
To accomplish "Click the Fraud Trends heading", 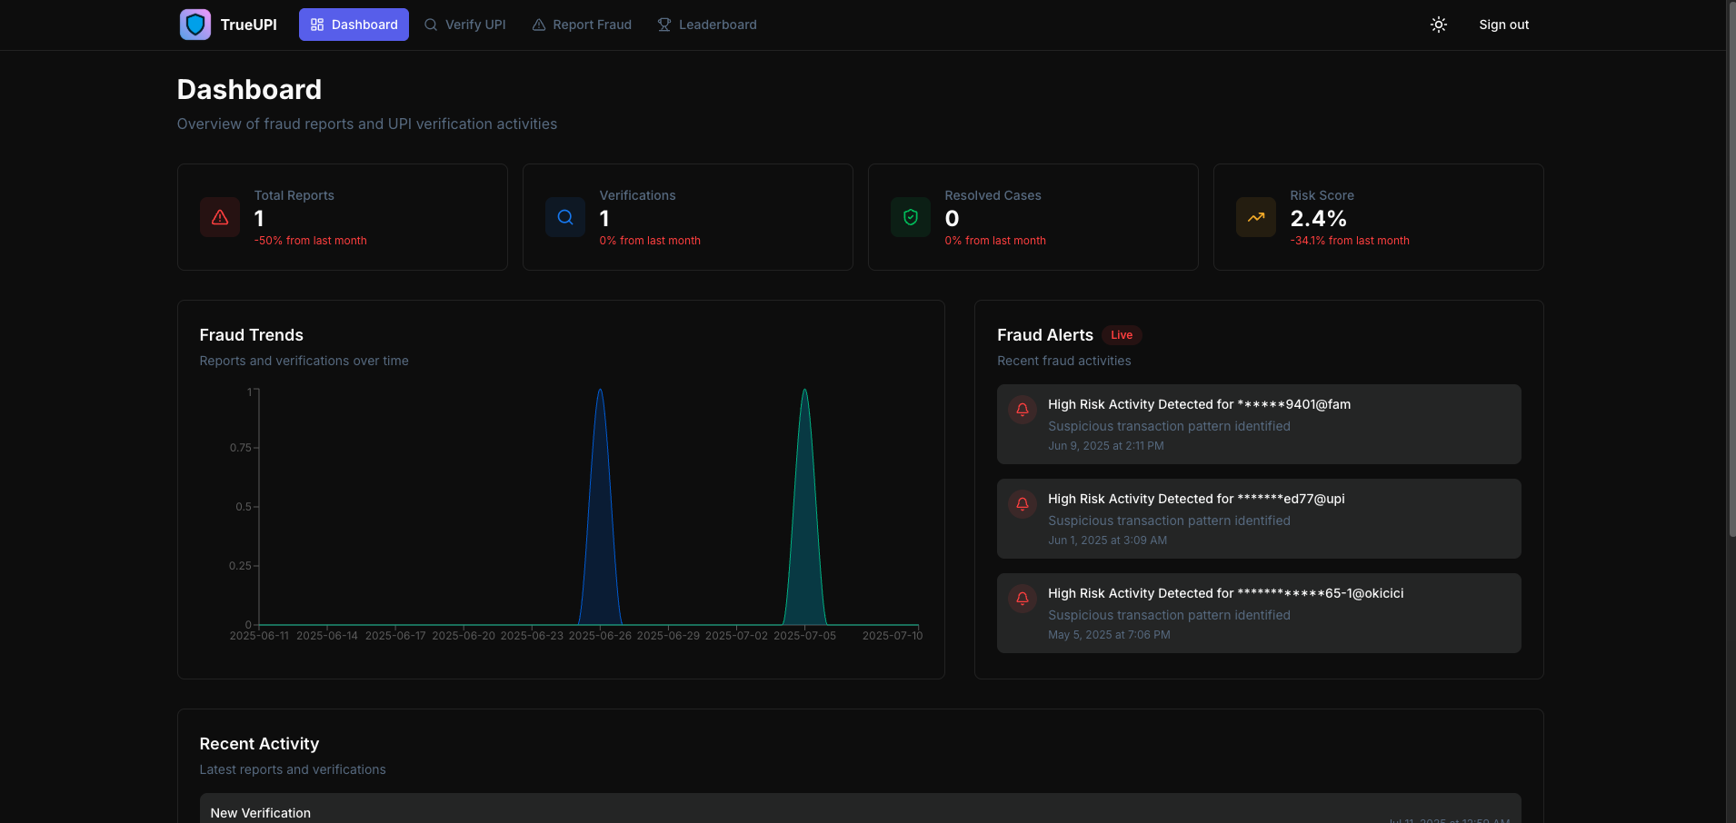I will [x=252, y=335].
